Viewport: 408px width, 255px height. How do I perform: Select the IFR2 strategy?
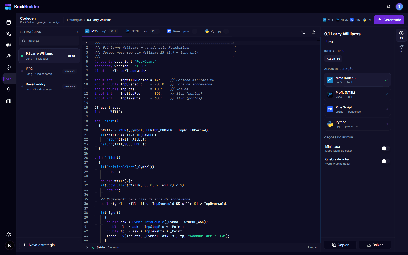[49, 71]
